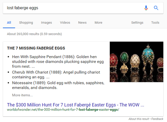Screen dimensions: 167x122
Task: Focus the 'lost faberge eggs' search box
Action: click(73, 8)
